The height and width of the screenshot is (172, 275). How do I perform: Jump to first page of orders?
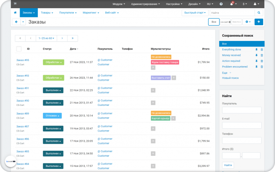click(20, 38)
